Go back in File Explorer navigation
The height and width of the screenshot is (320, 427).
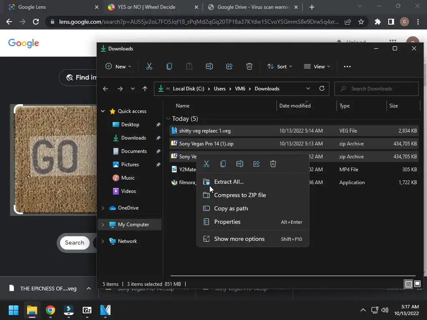tap(105, 89)
